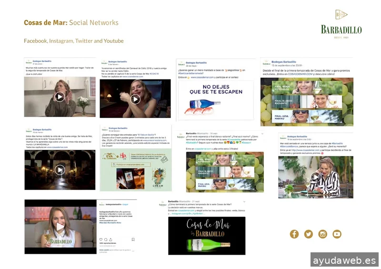Click the #Navidad hashtag in the Instagram caption
The image size is (381, 269).
click(103, 223)
